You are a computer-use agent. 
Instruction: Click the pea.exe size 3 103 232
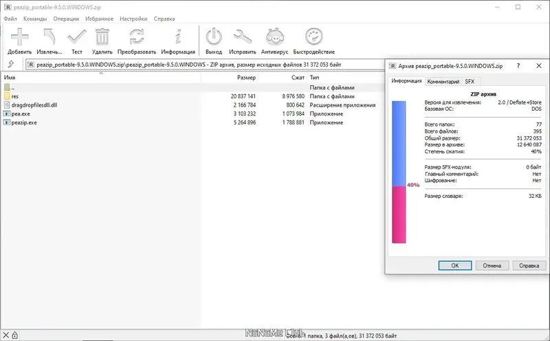(245, 113)
